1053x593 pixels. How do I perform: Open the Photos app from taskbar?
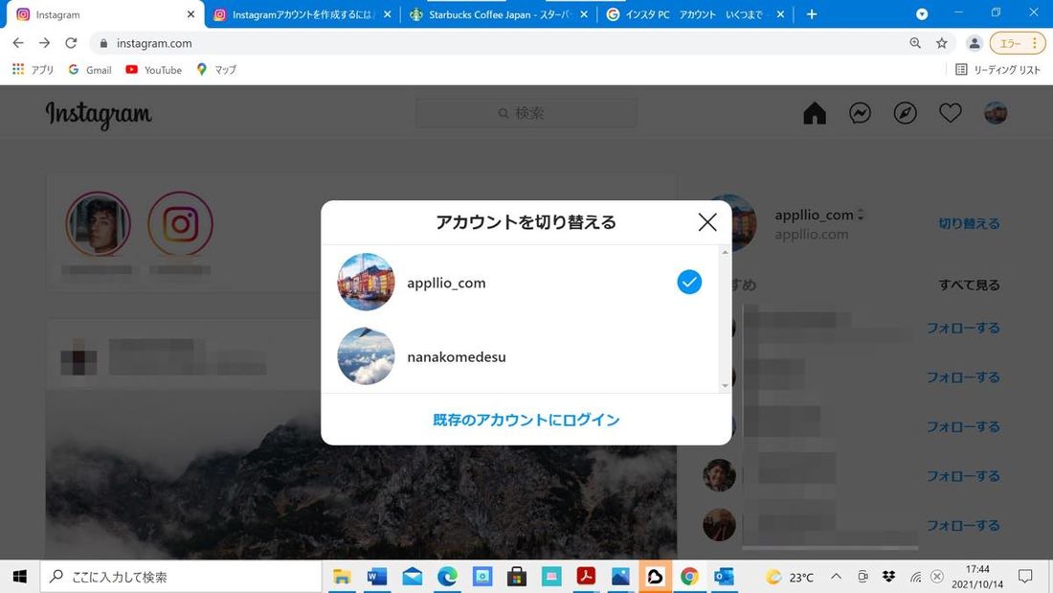tap(620, 576)
